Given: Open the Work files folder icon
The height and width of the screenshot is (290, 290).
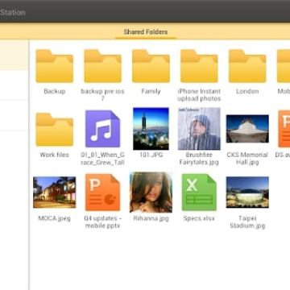Looking at the screenshot, I should point(54,130).
